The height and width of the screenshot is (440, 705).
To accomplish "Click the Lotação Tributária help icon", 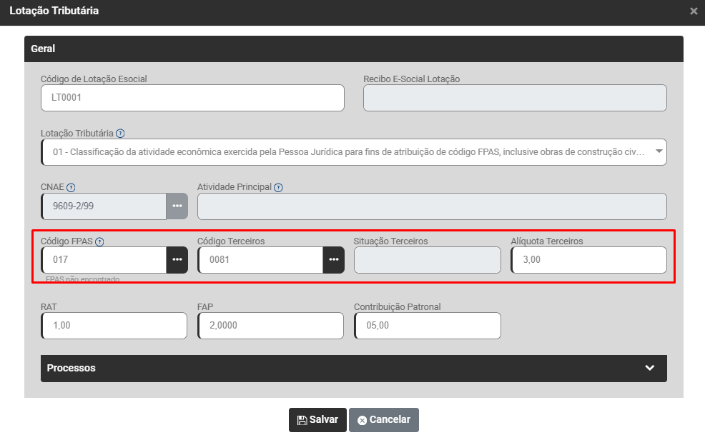I will [120, 134].
